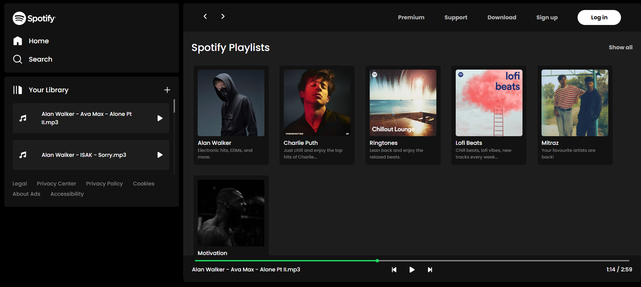Image resolution: width=641 pixels, height=287 pixels.
Task: Play Alan Walker - ISAK - Sorry.mp3
Action: tap(160, 155)
